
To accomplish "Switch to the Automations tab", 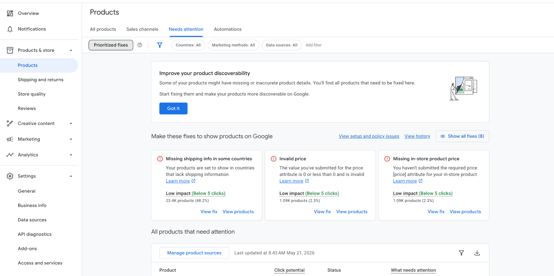I will pyautogui.click(x=228, y=29).
